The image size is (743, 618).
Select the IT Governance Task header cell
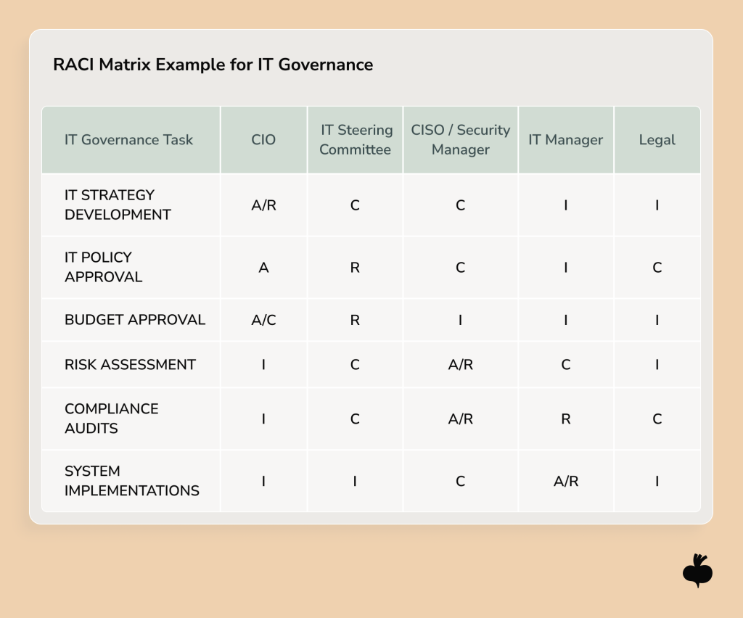pyautogui.click(x=128, y=140)
